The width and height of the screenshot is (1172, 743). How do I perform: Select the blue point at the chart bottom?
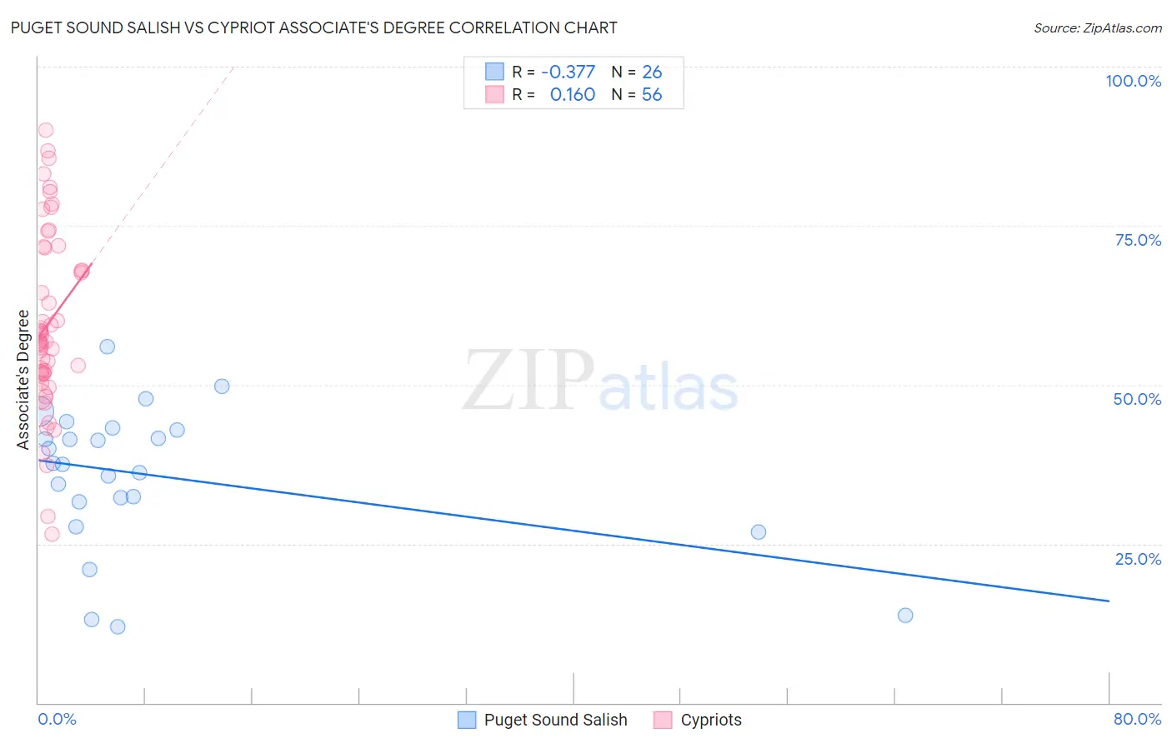118,626
